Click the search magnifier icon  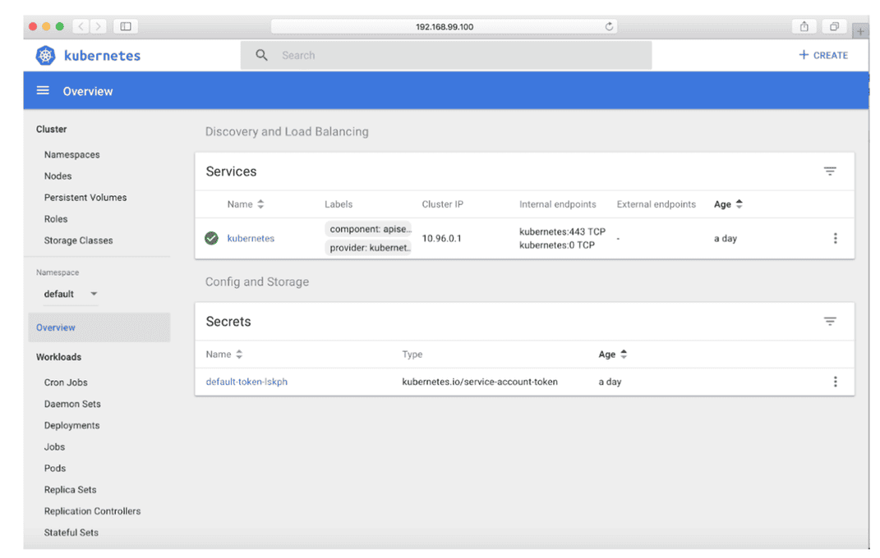261,55
